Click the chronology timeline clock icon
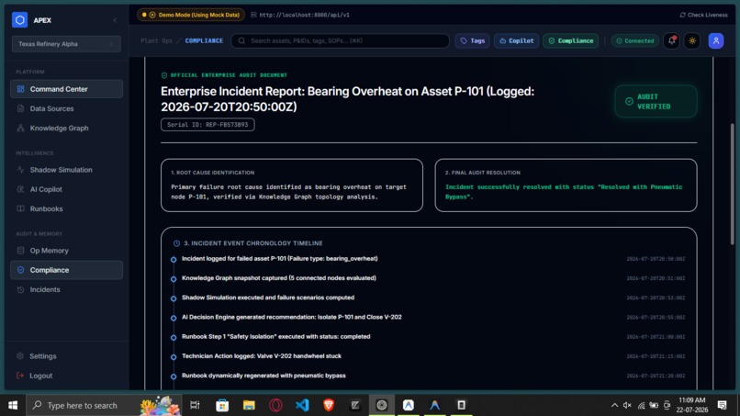Image resolution: width=740 pixels, height=416 pixels. tap(176, 243)
